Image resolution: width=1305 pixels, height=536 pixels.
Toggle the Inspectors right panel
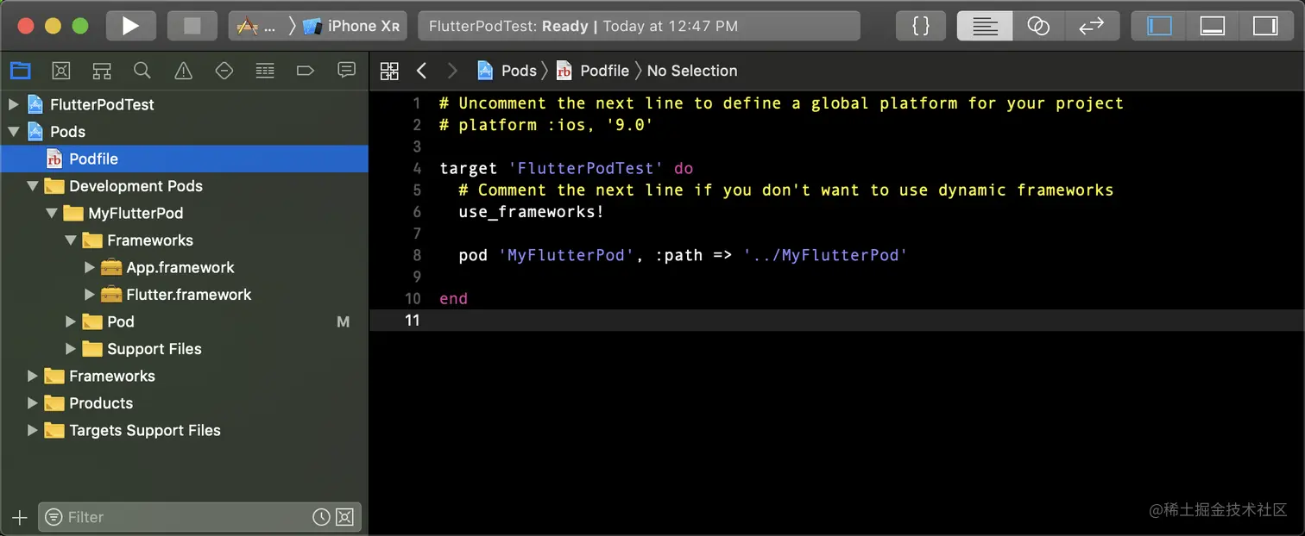click(1265, 26)
